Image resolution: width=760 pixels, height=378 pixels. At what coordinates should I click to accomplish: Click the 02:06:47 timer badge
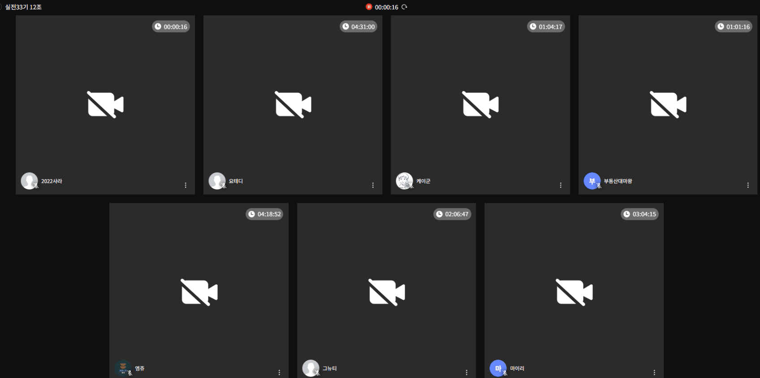[452, 214]
